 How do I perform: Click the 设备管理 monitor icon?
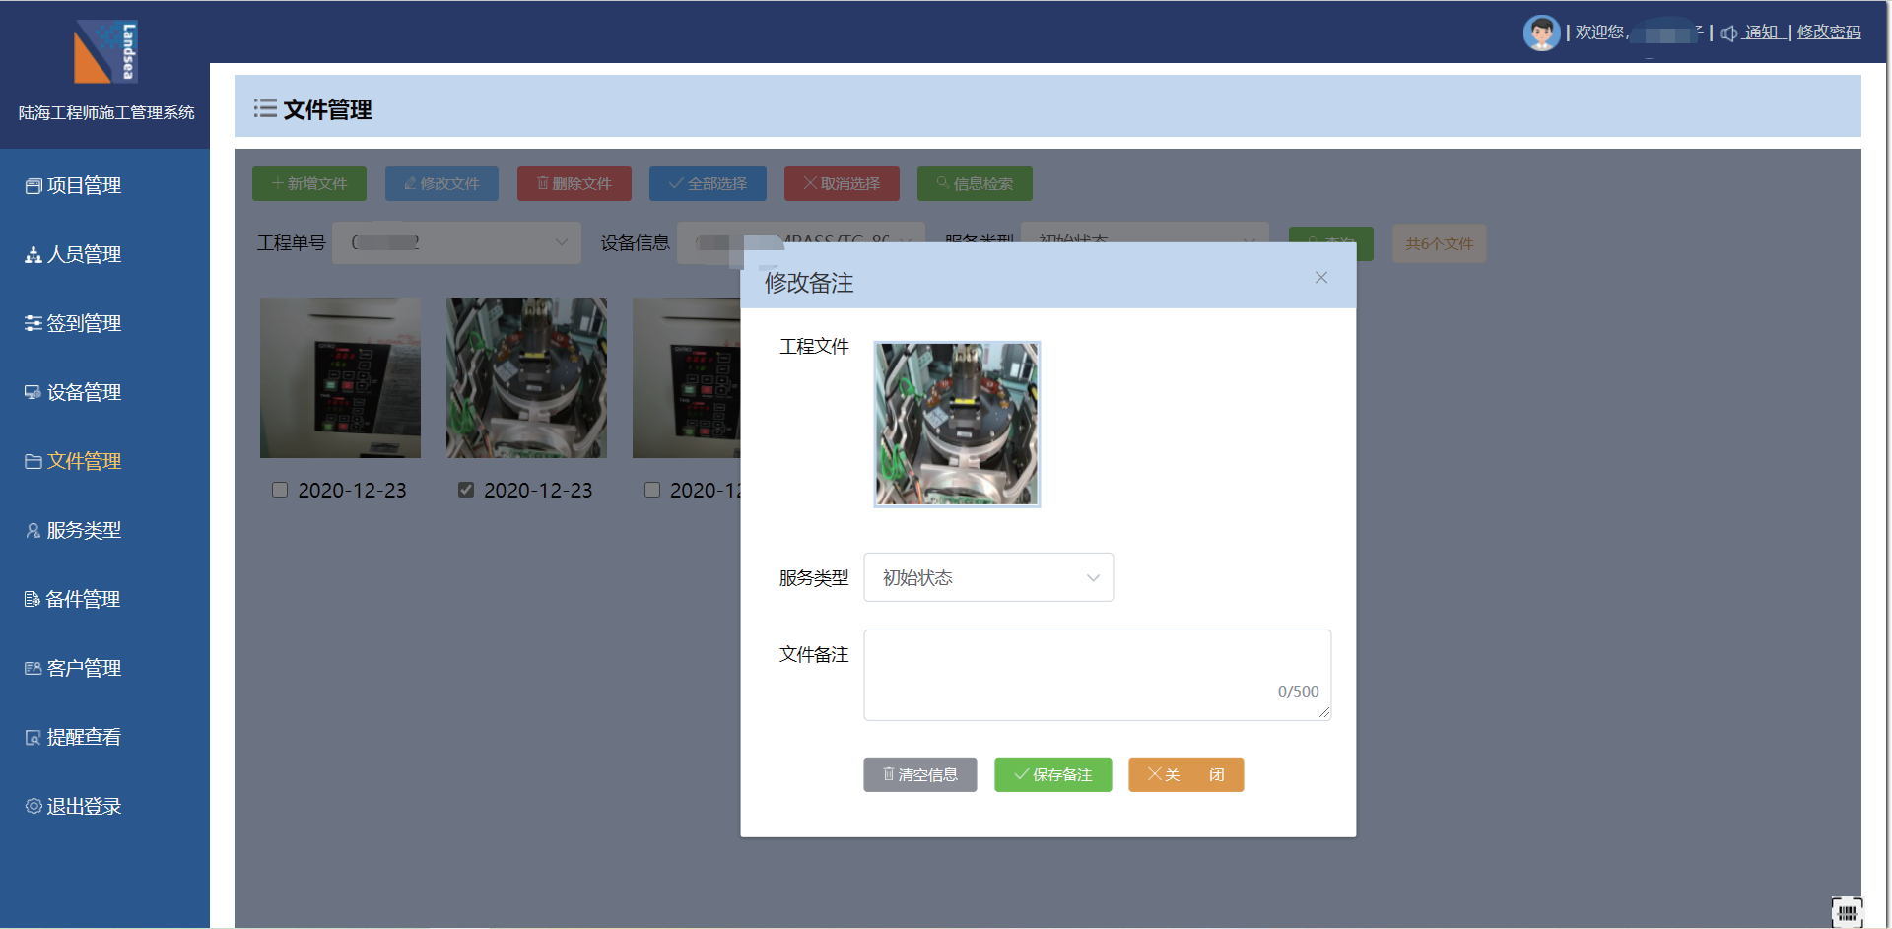34,392
